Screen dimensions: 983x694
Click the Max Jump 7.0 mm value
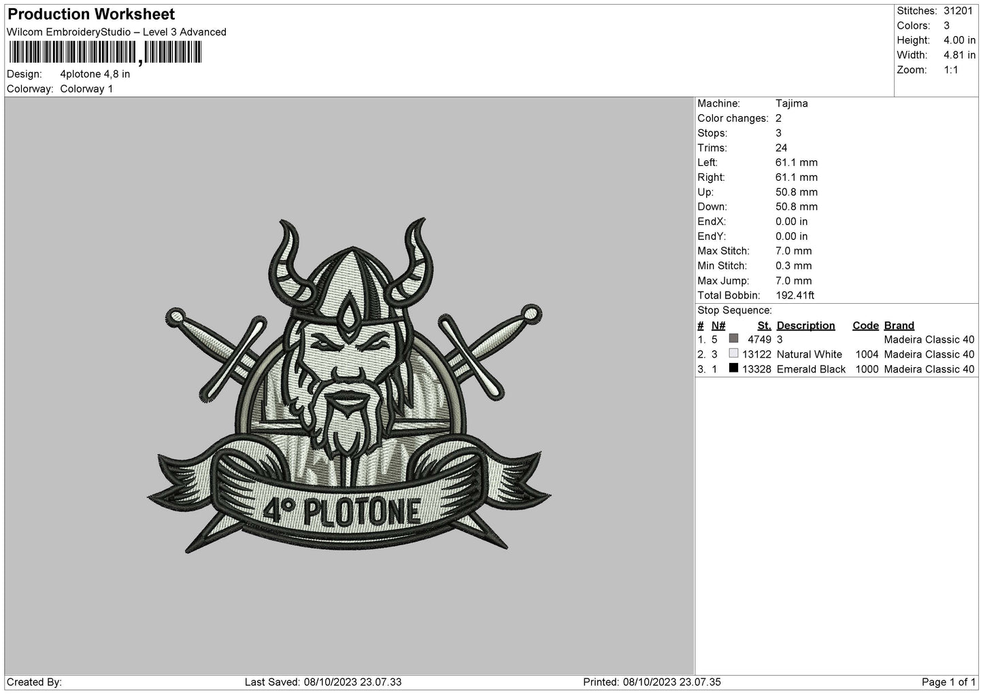[794, 281]
